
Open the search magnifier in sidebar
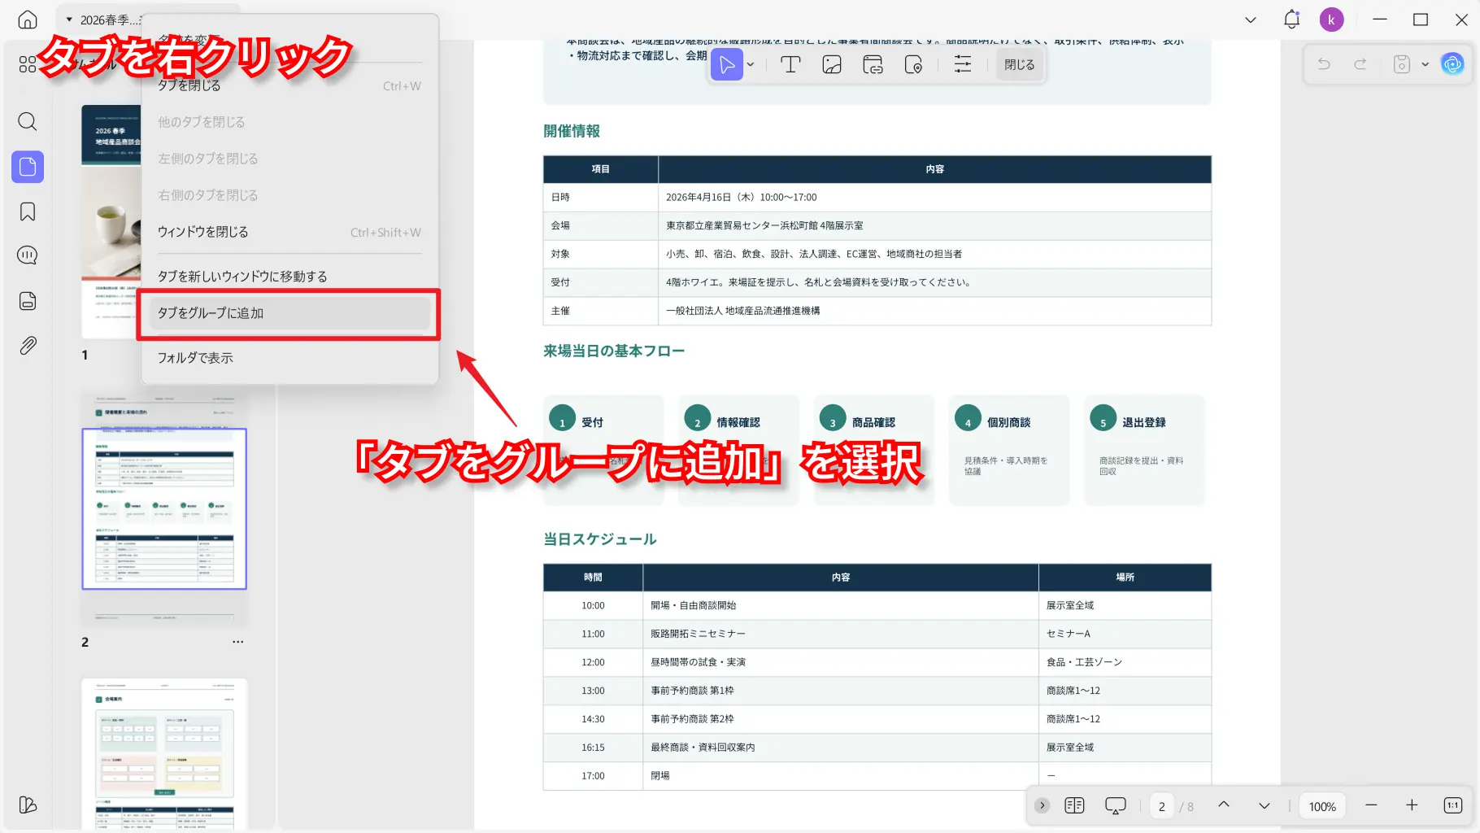coord(28,122)
